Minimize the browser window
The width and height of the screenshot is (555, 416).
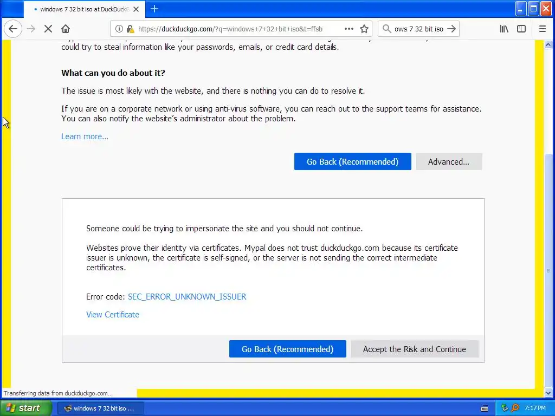520,9
